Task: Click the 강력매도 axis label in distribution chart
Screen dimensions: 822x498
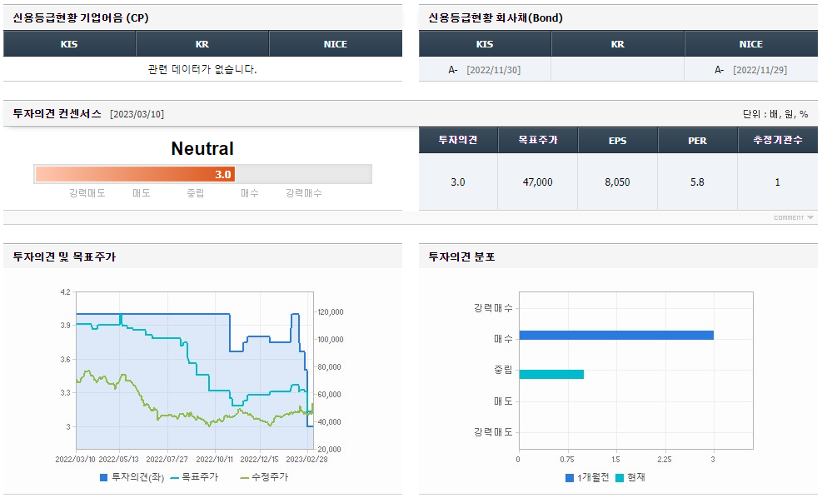Action: pyautogui.click(x=493, y=432)
